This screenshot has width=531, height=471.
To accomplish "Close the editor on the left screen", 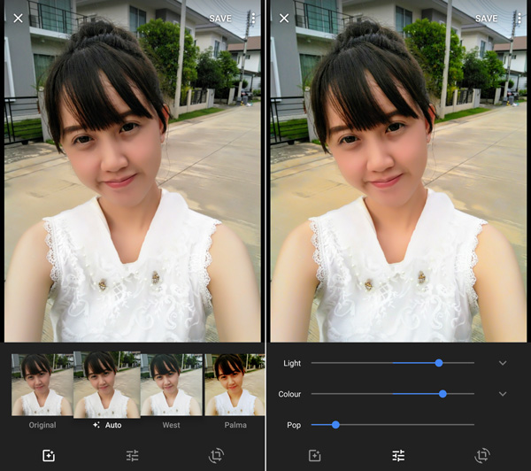I will (18, 18).
